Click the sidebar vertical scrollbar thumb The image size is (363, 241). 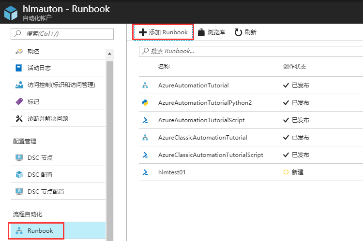[x=109, y=150]
